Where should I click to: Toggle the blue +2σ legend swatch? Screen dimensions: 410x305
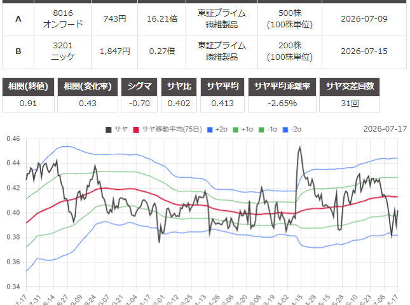tap(210, 130)
